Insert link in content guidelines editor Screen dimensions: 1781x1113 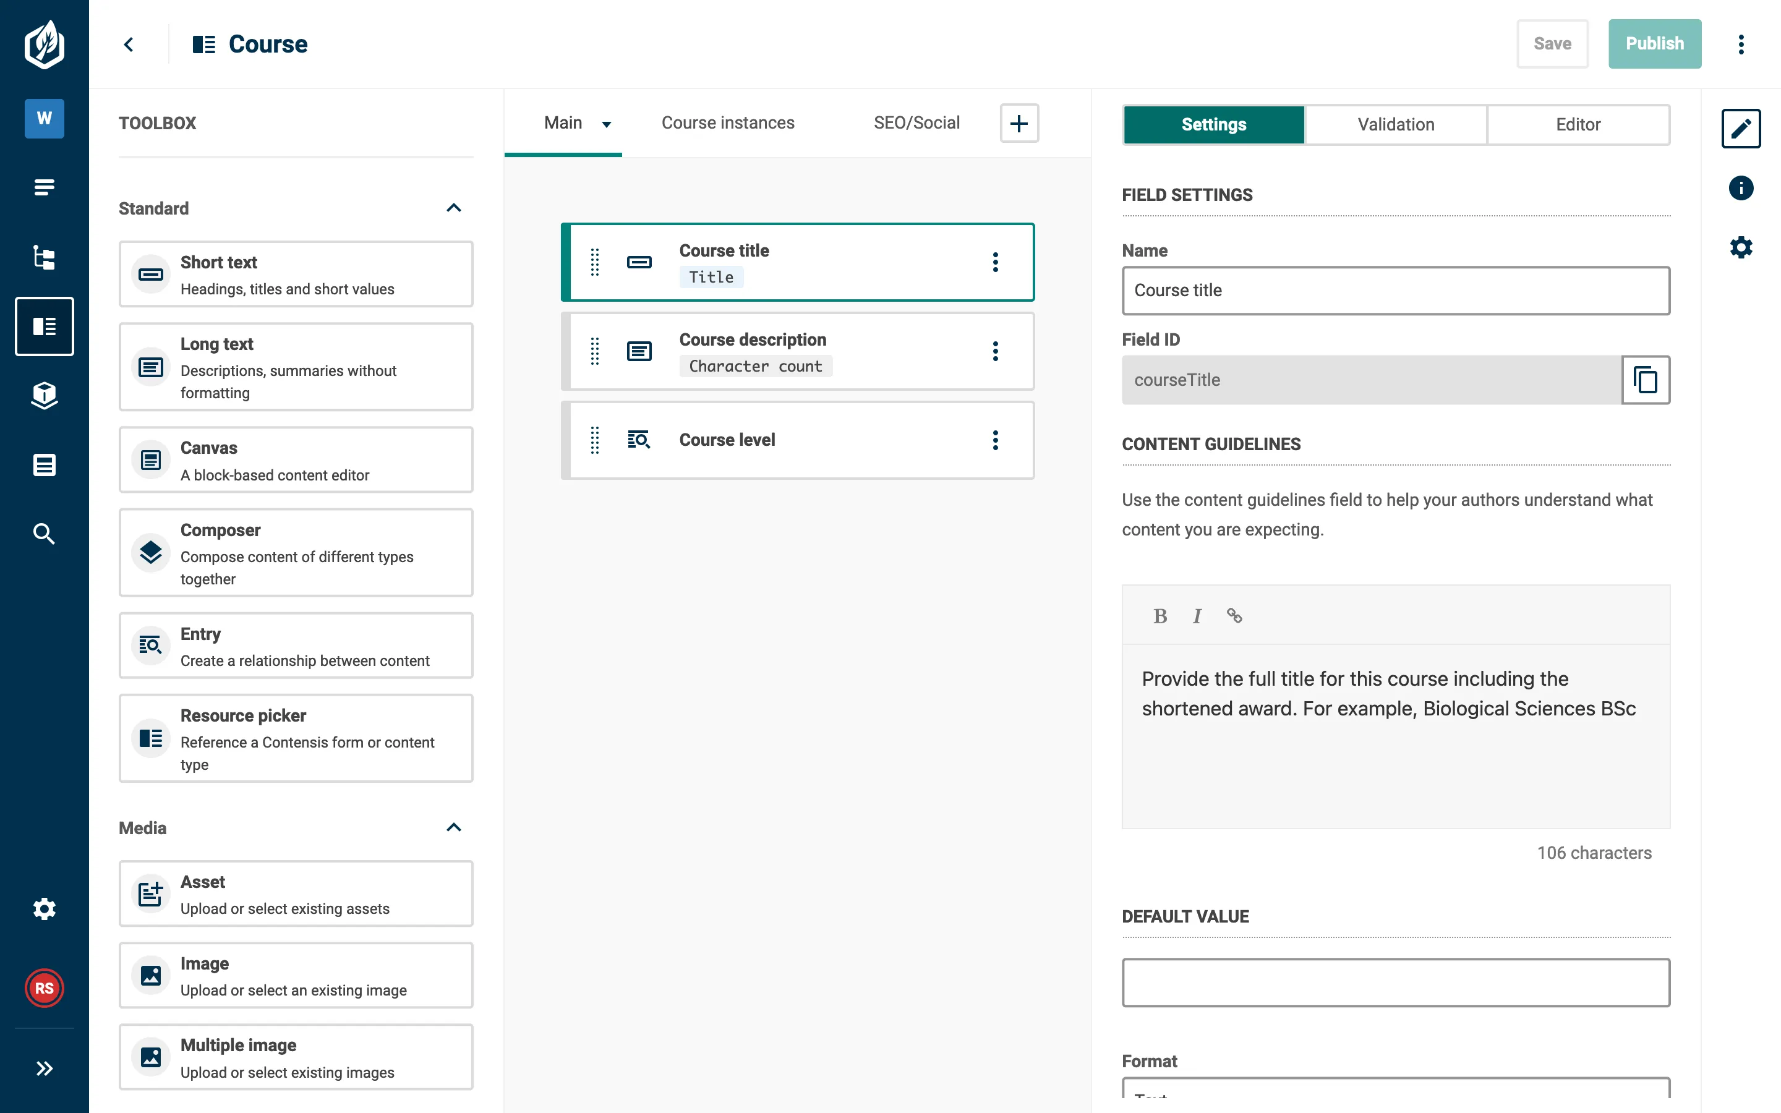[x=1234, y=616]
